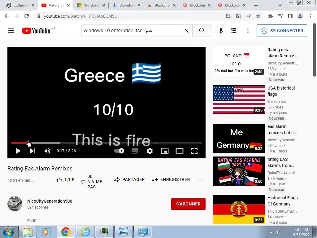Show hidden system tray icons

point(271,232)
